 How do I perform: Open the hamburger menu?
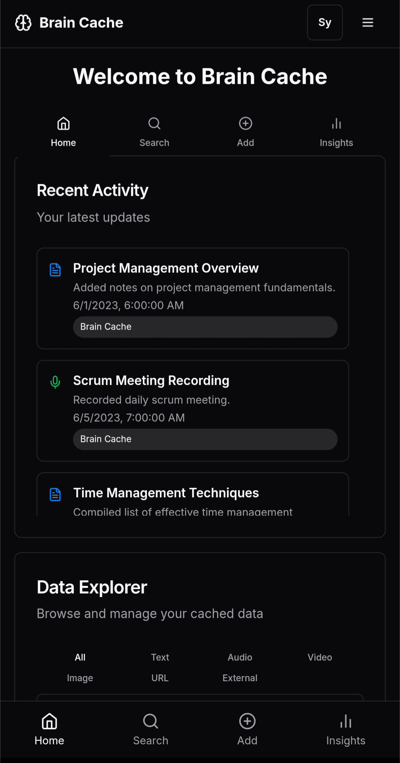(x=367, y=23)
